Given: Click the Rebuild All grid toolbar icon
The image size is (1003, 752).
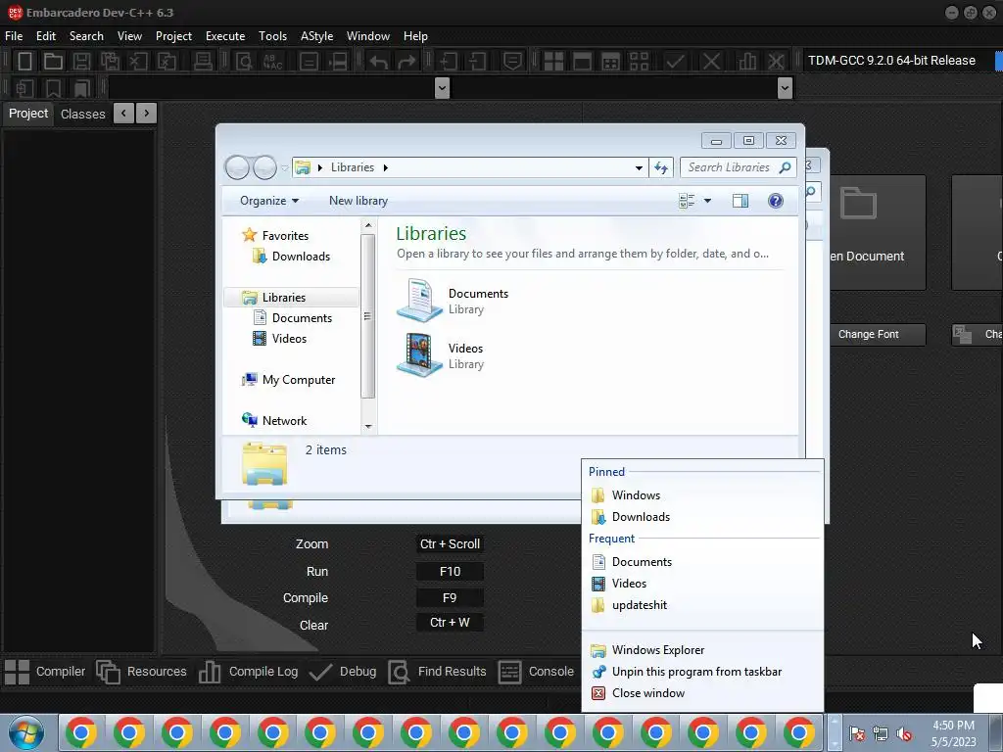Looking at the screenshot, I should [x=639, y=62].
